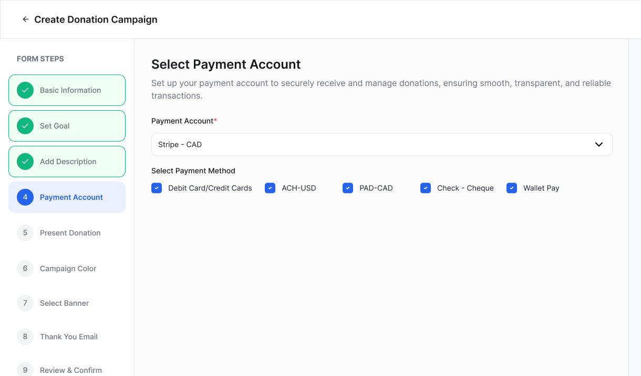Uncheck the ACH-USD checkbox
641x376 pixels.
tap(270, 188)
